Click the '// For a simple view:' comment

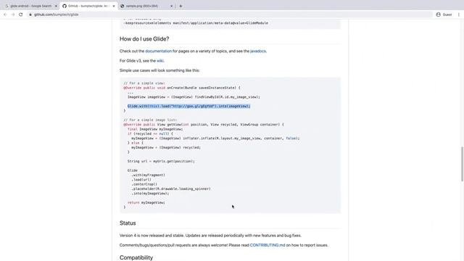(x=144, y=83)
